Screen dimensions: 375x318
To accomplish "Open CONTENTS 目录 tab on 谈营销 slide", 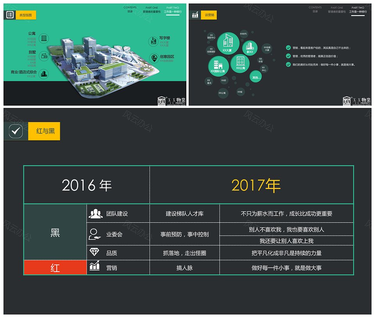I will 315,9.
